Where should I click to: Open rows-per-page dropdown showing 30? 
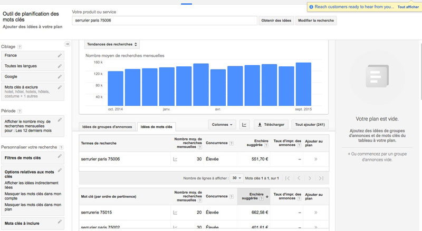tap(236, 178)
